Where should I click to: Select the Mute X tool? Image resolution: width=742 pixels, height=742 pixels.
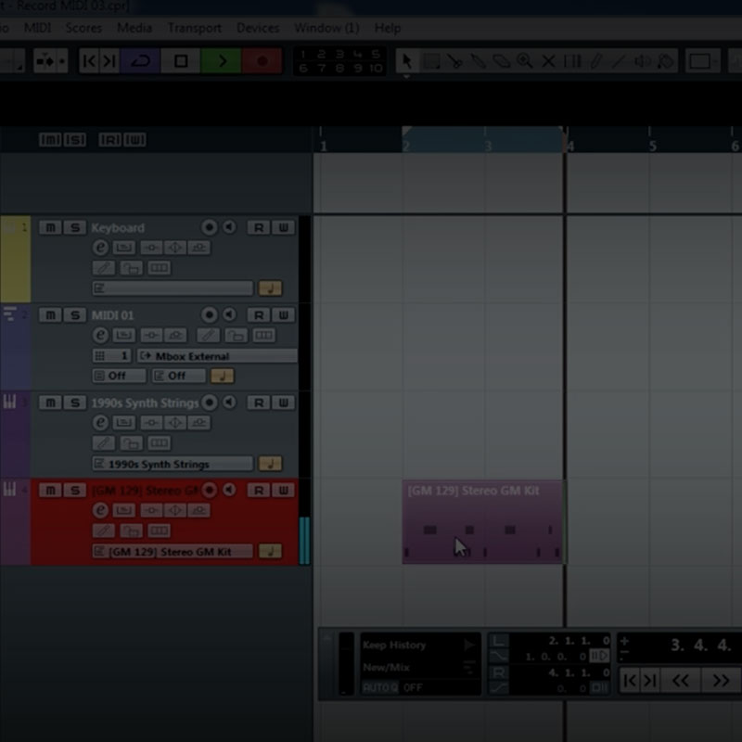click(x=548, y=60)
